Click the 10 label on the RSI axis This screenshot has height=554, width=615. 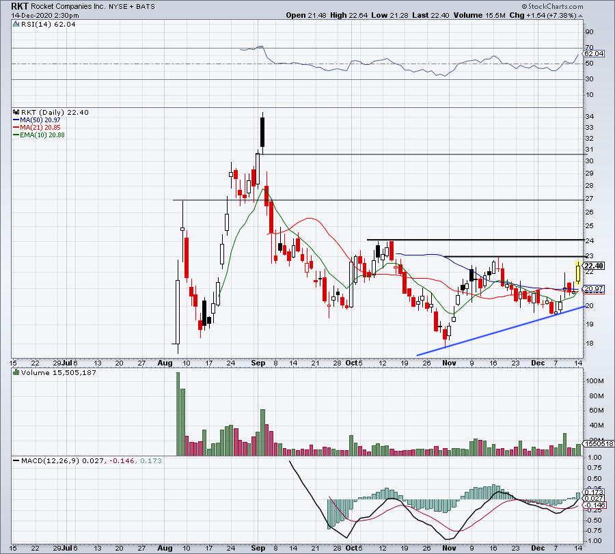(x=590, y=95)
